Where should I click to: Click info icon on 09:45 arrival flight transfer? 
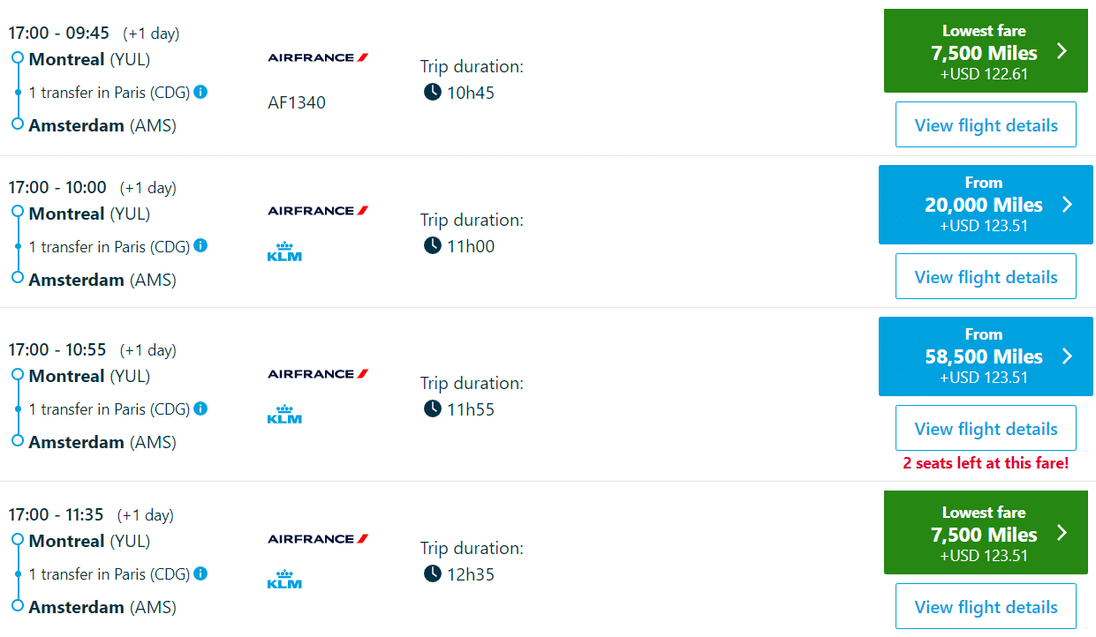point(200,92)
